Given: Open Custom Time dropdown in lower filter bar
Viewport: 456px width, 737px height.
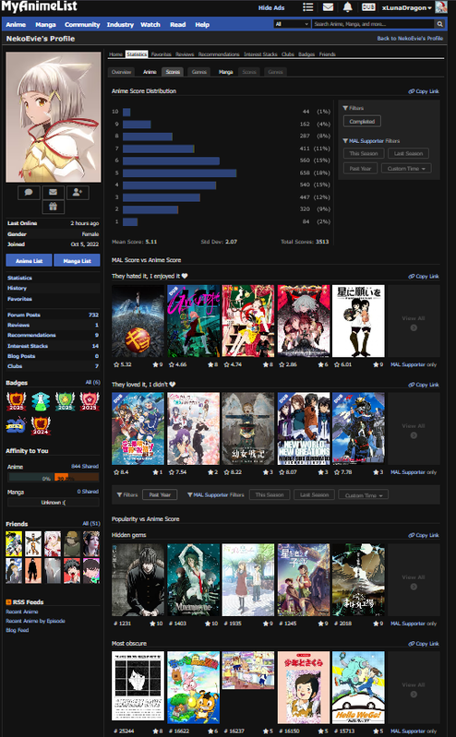Looking at the screenshot, I should click(364, 495).
